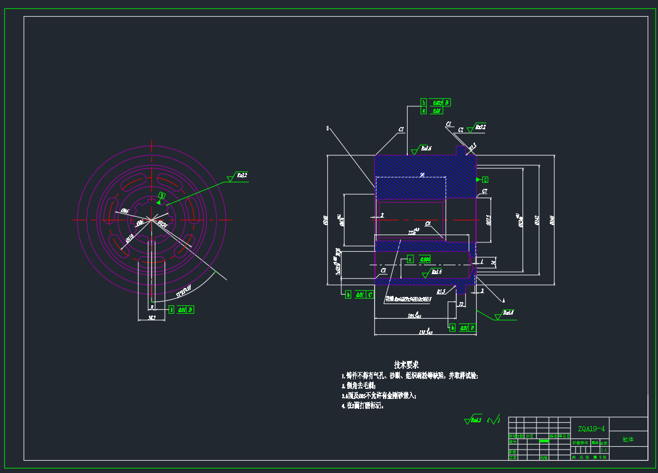
Task: Click the 批准 cell in the title block
Action: click(x=544, y=458)
